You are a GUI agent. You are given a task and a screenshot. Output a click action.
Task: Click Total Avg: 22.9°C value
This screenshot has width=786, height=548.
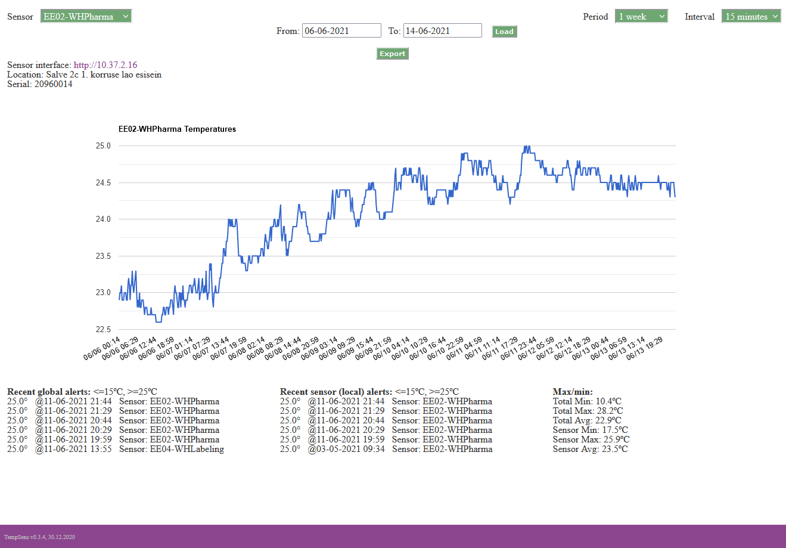coord(587,420)
